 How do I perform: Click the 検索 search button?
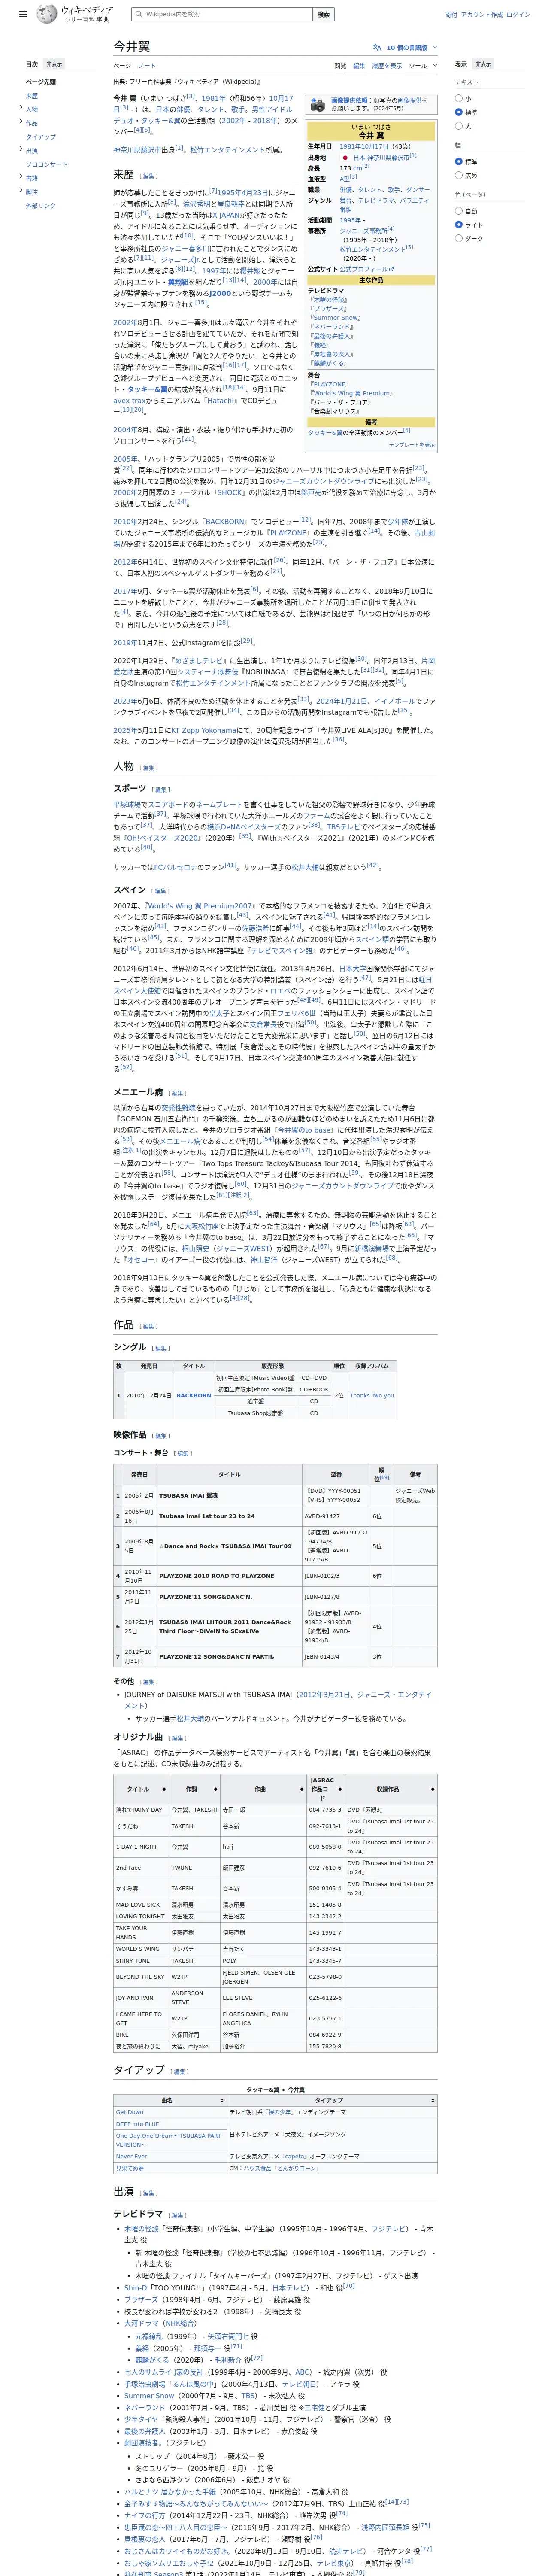tap(323, 15)
